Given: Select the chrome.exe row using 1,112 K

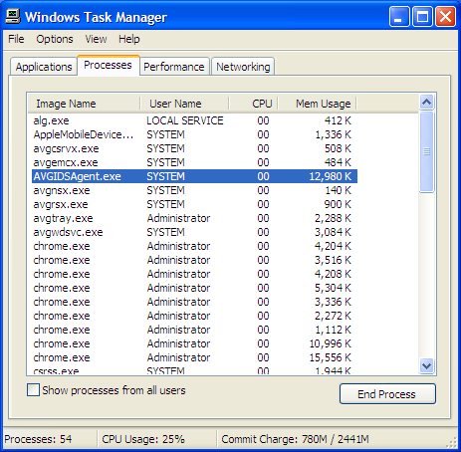Looking at the screenshot, I should coord(194,330).
